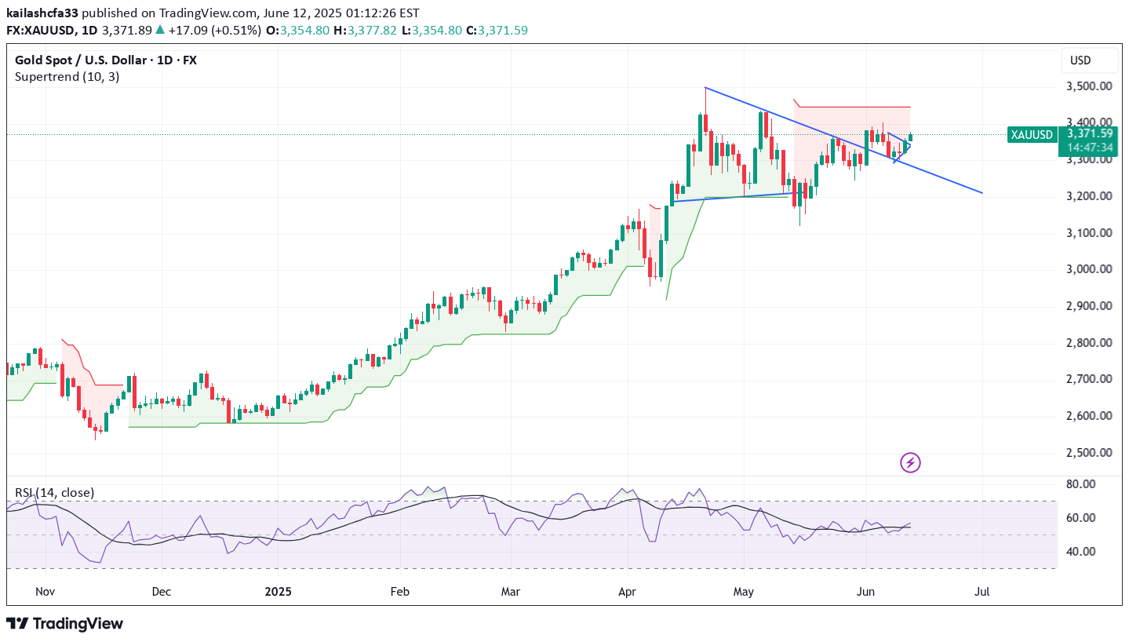Click the 2025 label on time axis

tap(278, 591)
